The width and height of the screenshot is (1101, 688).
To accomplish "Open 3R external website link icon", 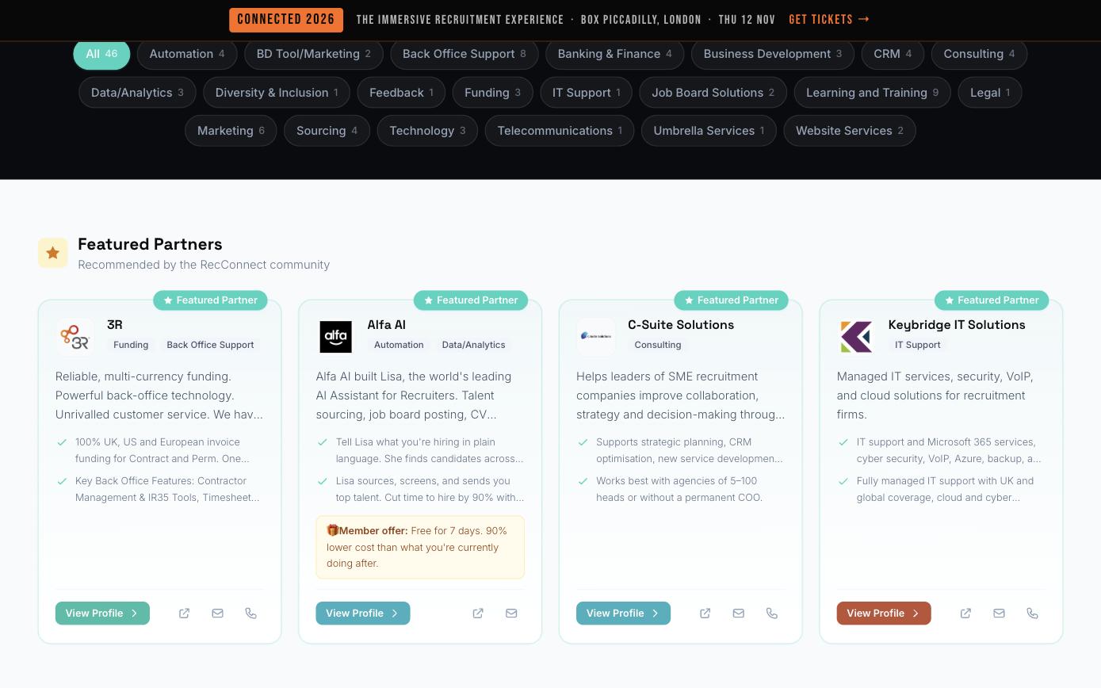I will coord(184,613).
